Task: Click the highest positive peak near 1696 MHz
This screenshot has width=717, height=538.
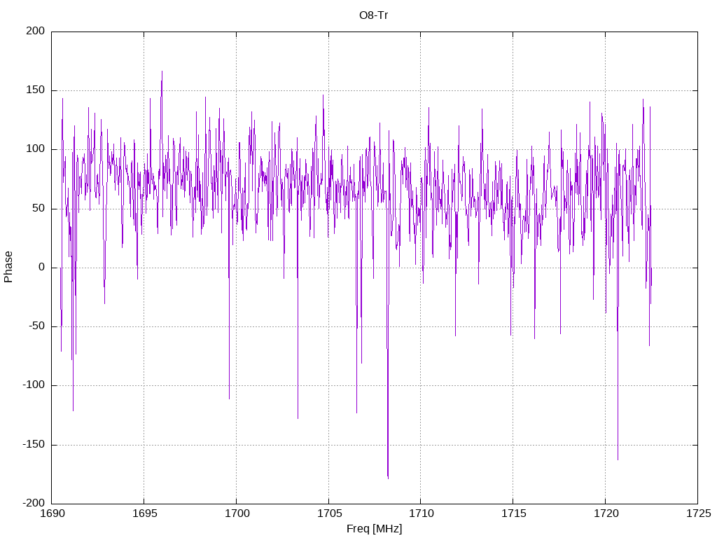Action: pos(162,73)
